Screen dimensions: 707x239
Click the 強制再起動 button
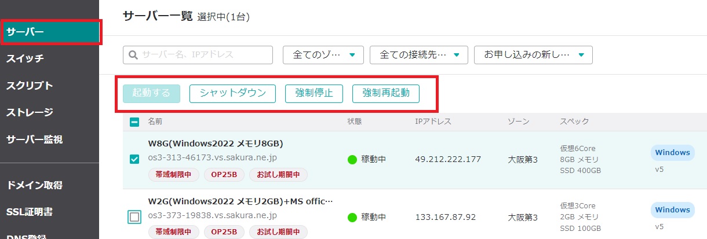click(x=386, y=93)
